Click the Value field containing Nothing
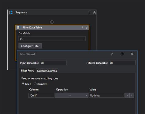Image resolution: width=145 pixels, height=114 pixels. pyautogui.click(x=106, y=95)
